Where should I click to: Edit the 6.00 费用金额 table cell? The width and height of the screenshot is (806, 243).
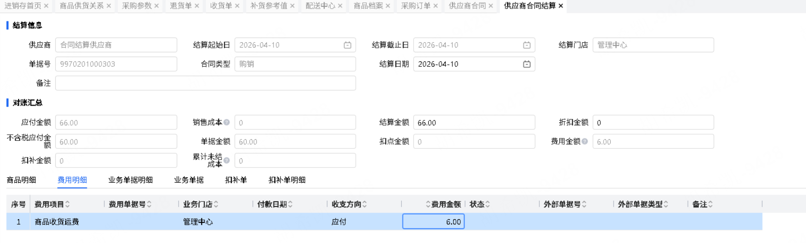433,222
